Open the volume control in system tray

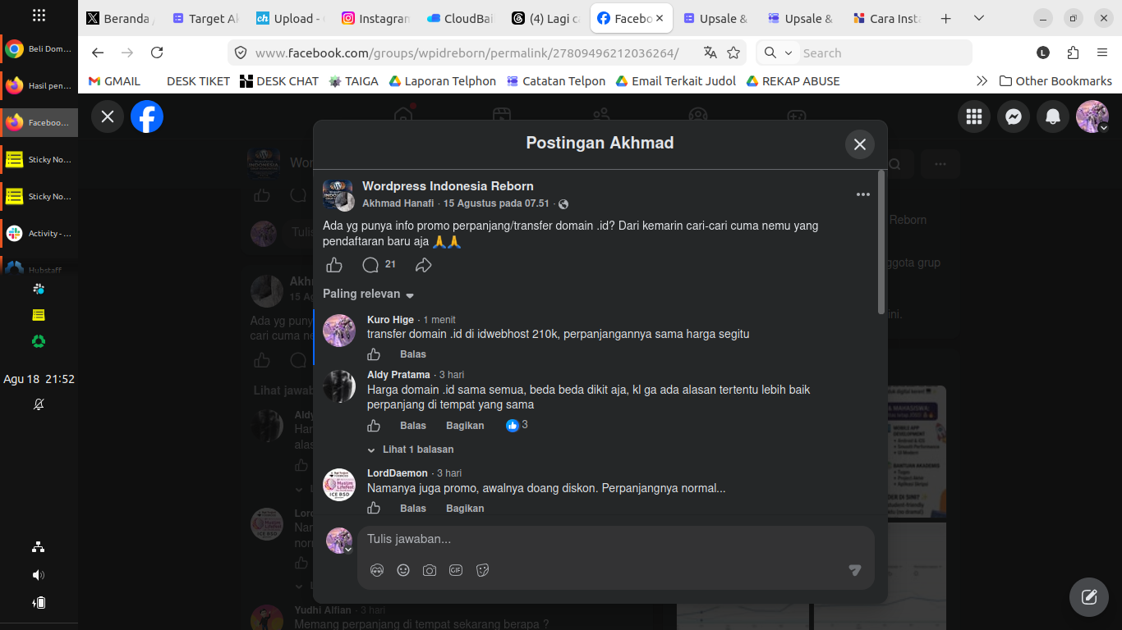tap(39, 575)
